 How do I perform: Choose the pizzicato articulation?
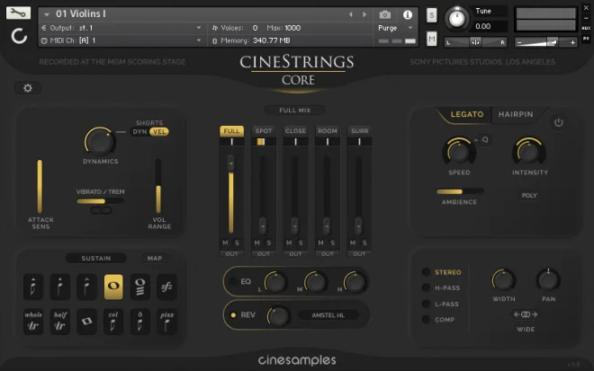coord(166,320)
